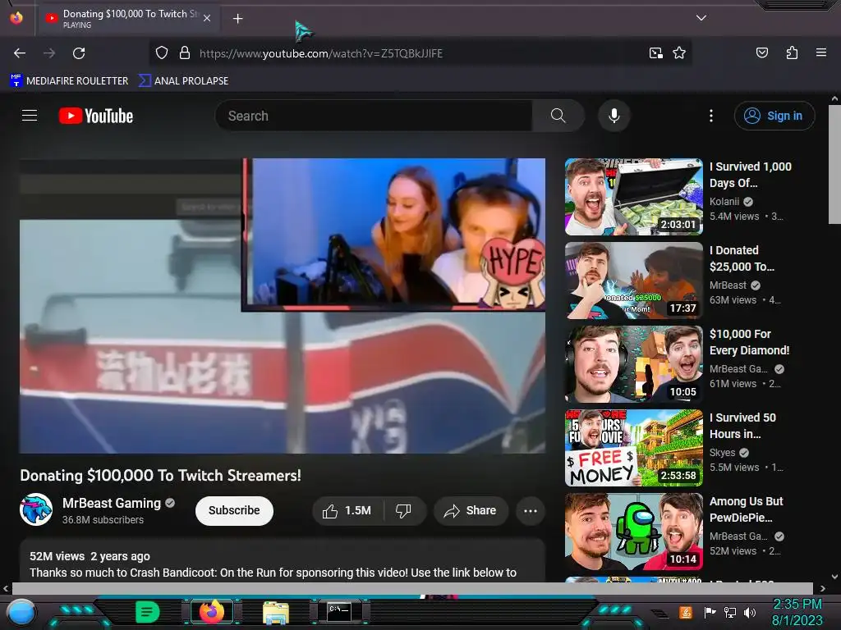
Task: Reload the page with refresh icon
Action: click(x=79, y=53)
